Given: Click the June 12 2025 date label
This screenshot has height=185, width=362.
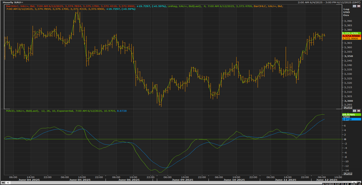Looking at the screenshot, I should pyautogui.click(x=327, y=180).
